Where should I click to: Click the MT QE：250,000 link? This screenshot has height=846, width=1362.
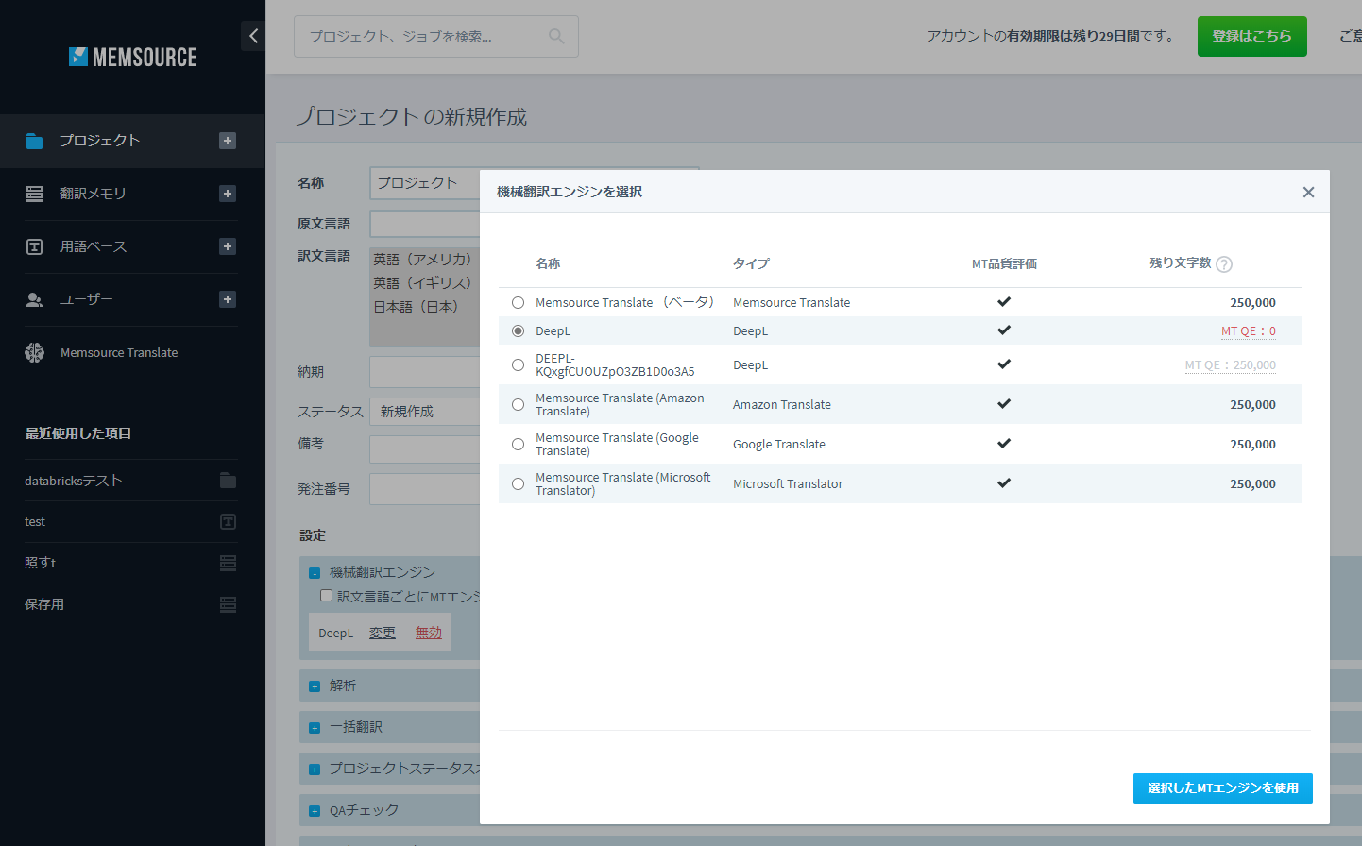[x=1231, y=365]
